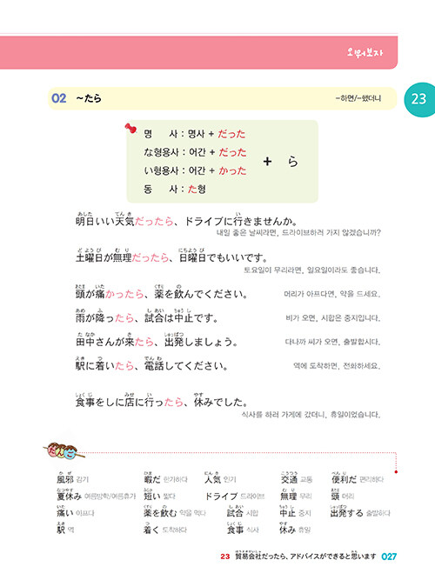The image size is (435, 580).
Task: Click the teal circle numbered 23
Action: (x=418, y=99)
